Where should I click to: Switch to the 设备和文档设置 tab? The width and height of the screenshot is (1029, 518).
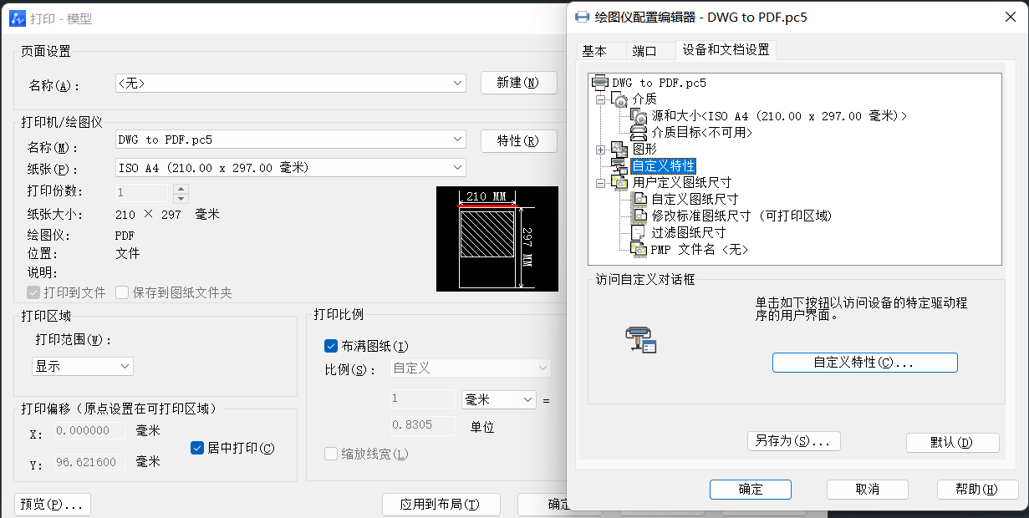pyautogui.click(x=726, y=49)
